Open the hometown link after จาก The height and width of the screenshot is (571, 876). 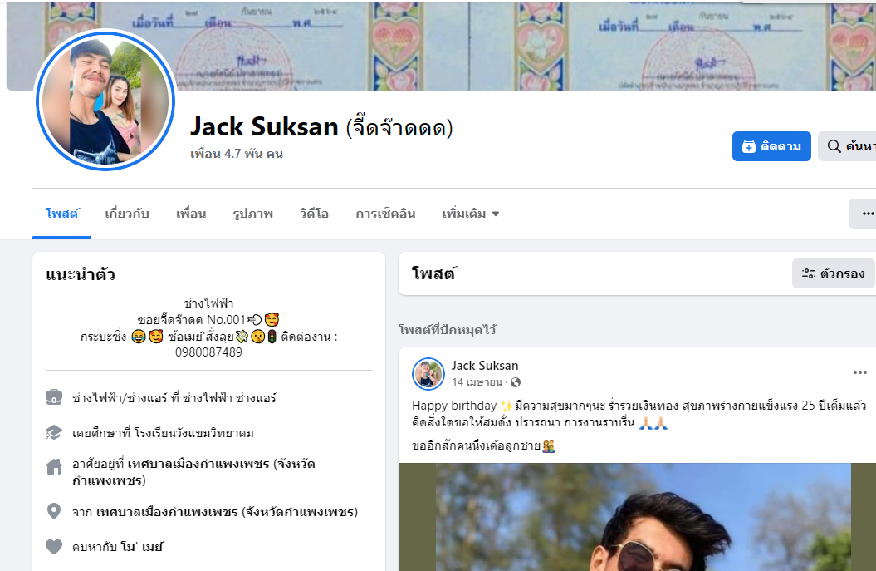pos(227,512)
